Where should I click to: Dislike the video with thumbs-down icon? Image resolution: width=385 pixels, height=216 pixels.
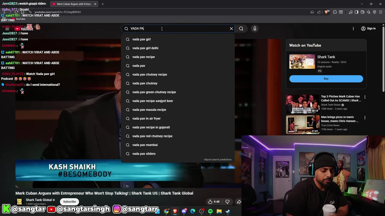227,202
